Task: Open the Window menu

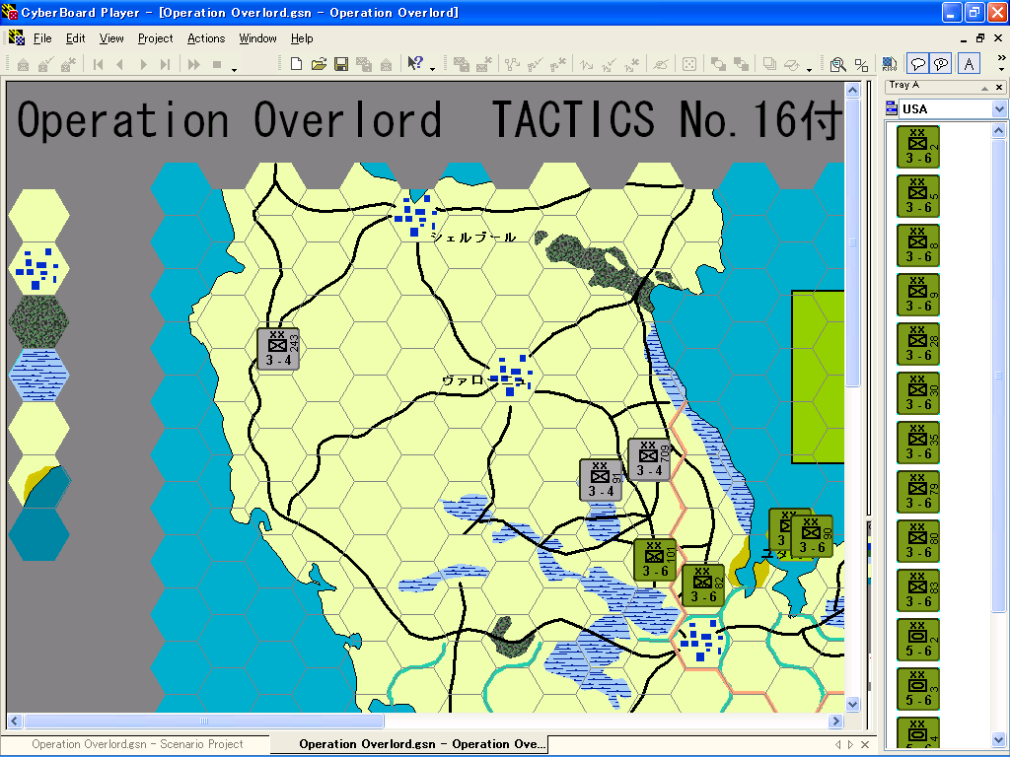Action: [257, 38]
